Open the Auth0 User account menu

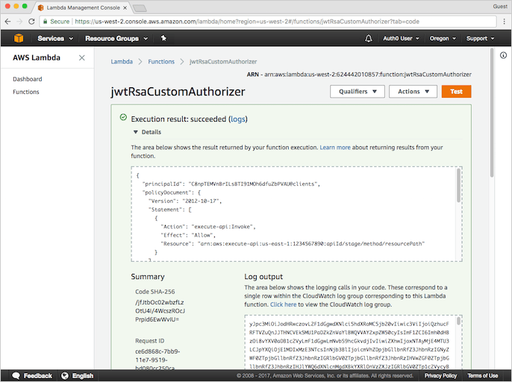[x=401, y=39]
